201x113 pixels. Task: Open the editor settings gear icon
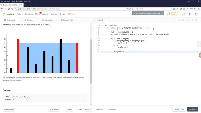point(193,20)
